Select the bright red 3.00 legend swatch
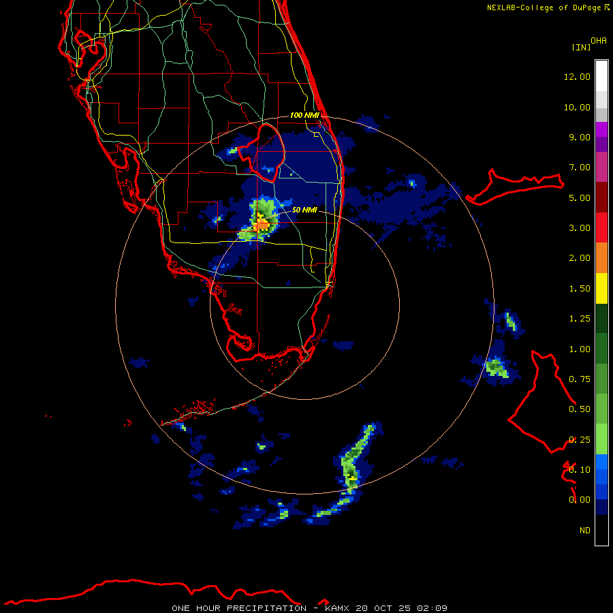This screenshot has width=613, height=613. point(601,227)
